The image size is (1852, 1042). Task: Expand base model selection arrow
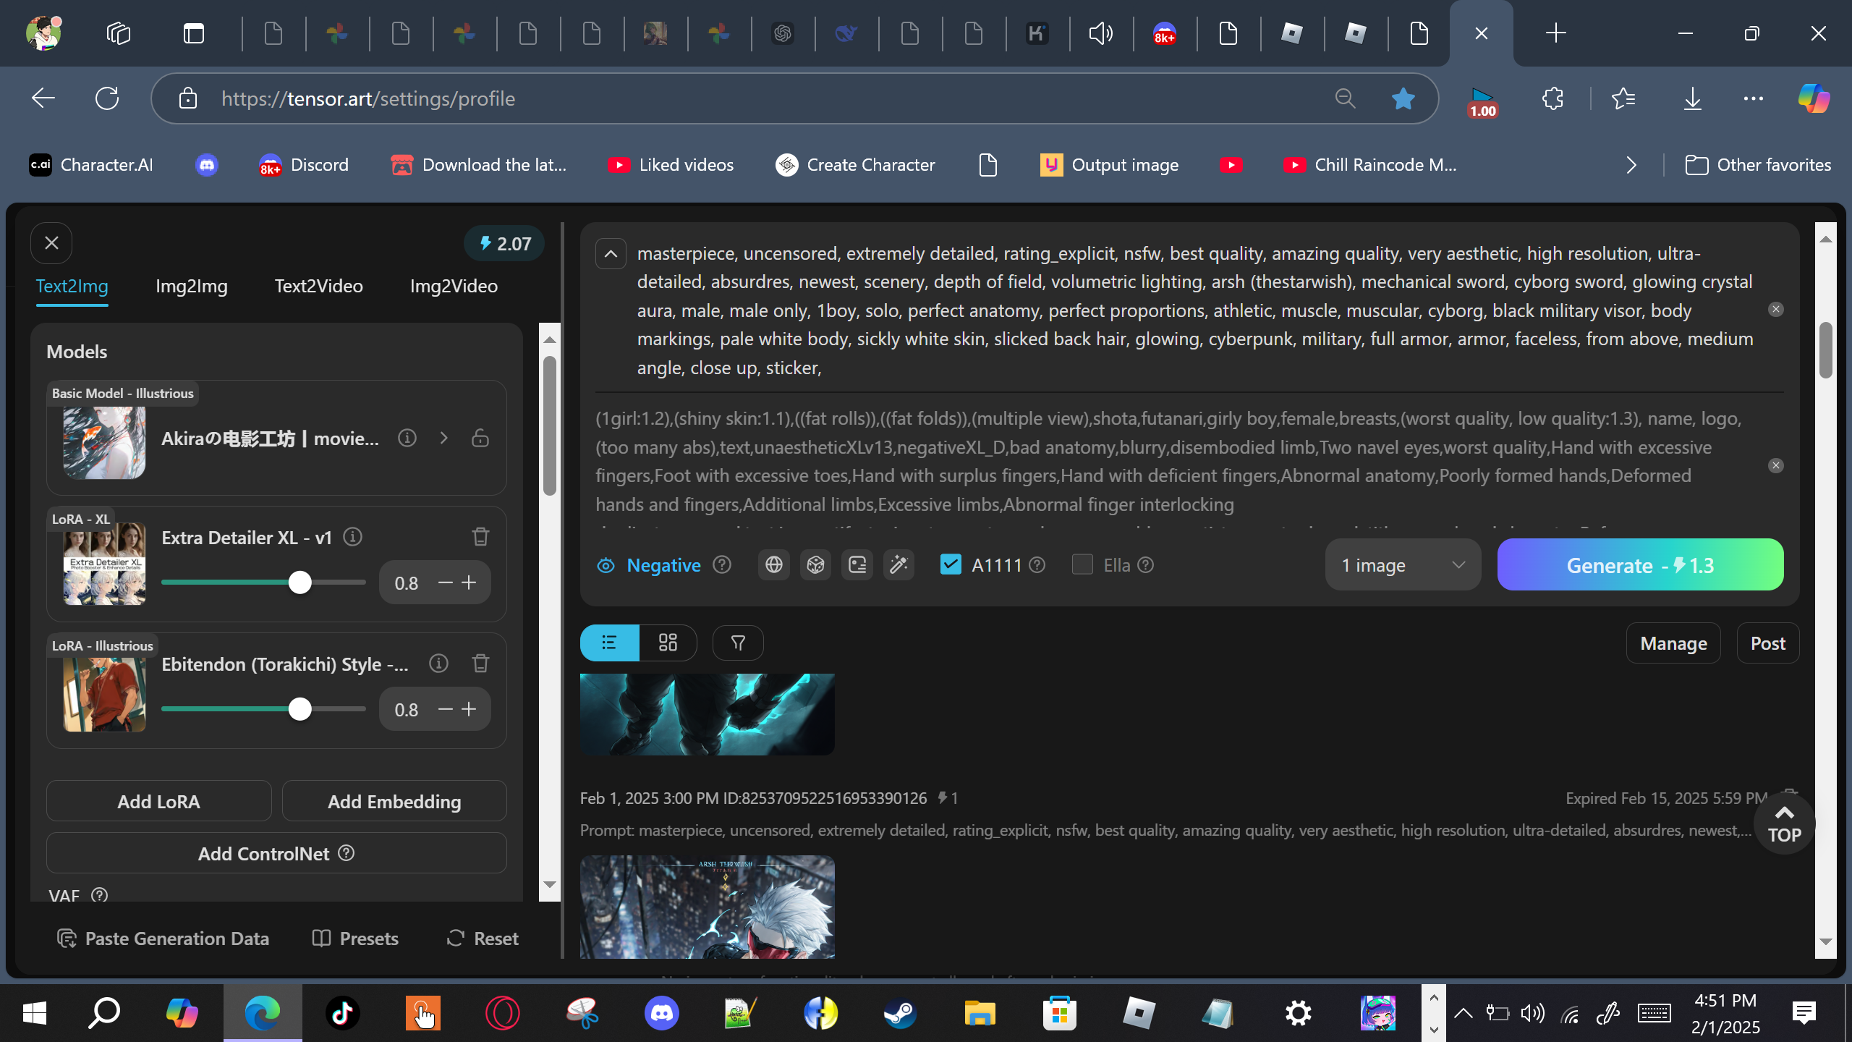[x=444, y=438]
